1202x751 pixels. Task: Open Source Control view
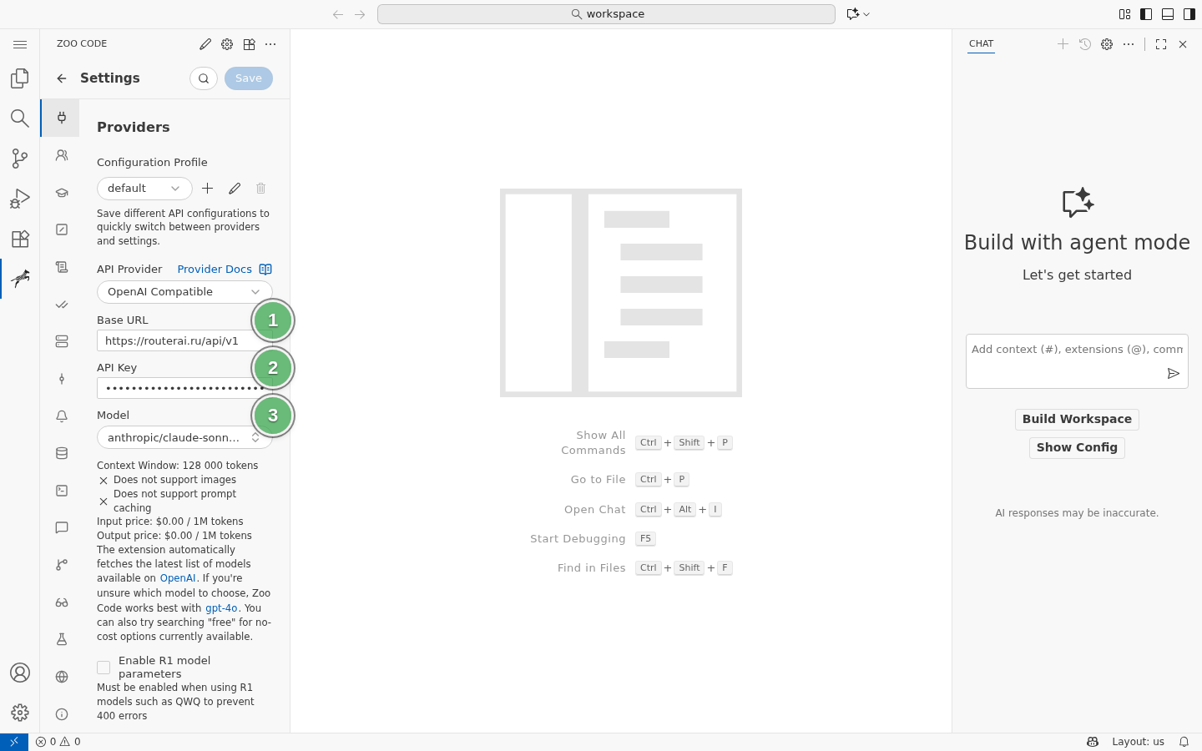pos(20,158)
